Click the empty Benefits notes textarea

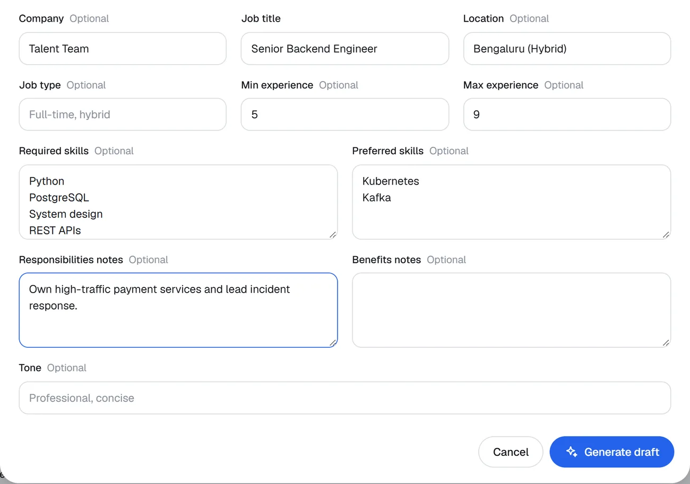coord(511,310)
